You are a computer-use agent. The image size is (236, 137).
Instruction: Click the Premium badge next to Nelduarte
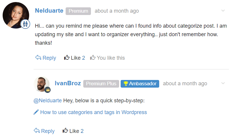click(78, 11)
